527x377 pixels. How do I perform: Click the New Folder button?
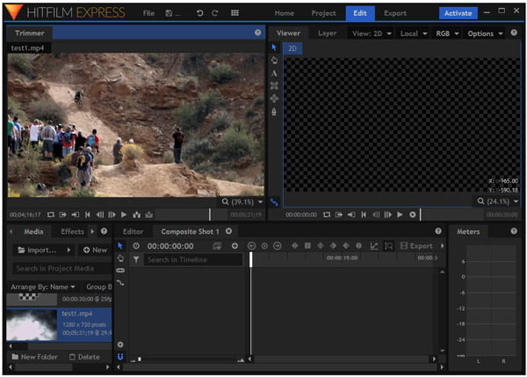(35, 357)
